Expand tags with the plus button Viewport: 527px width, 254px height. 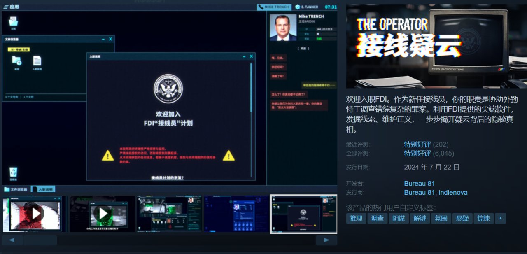coord(500,219)
